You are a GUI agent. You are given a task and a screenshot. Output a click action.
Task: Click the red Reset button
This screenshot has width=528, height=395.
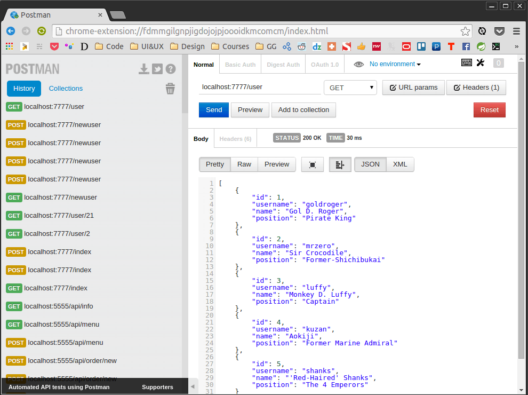(489, 110)
